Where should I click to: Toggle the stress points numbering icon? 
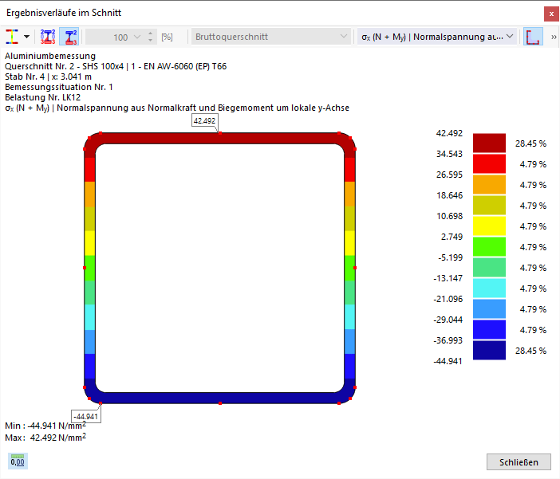(x=48, y=37)
